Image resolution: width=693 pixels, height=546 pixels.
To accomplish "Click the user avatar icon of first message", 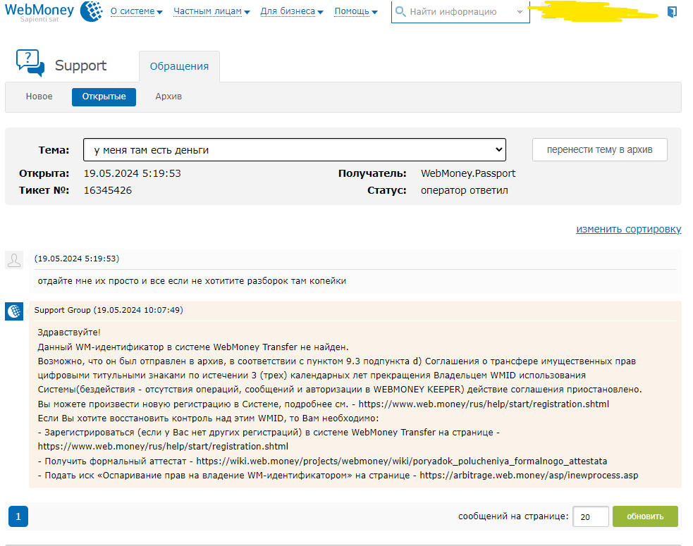I will point(14,260).
